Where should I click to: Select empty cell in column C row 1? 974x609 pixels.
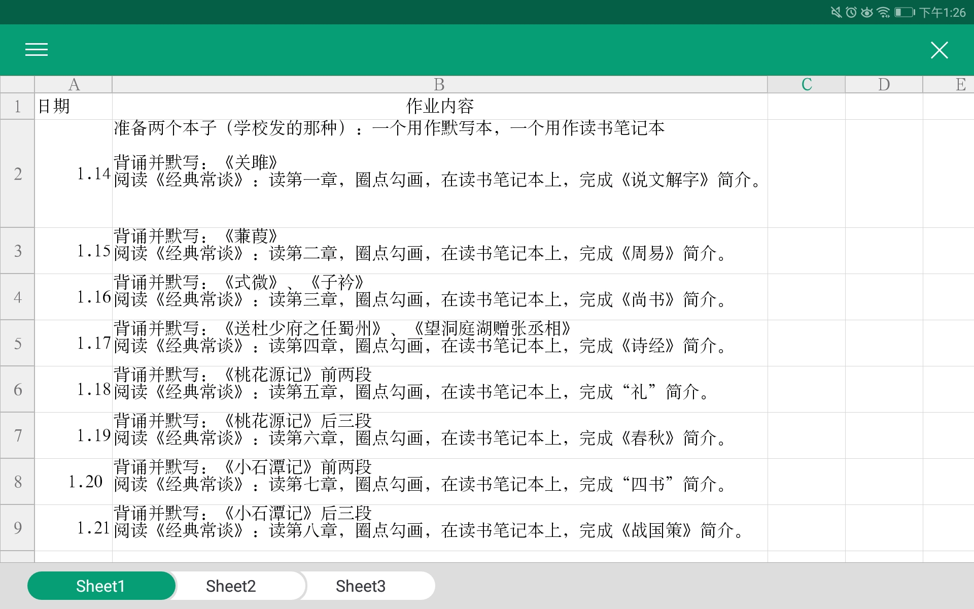click(x=806, y=106)
